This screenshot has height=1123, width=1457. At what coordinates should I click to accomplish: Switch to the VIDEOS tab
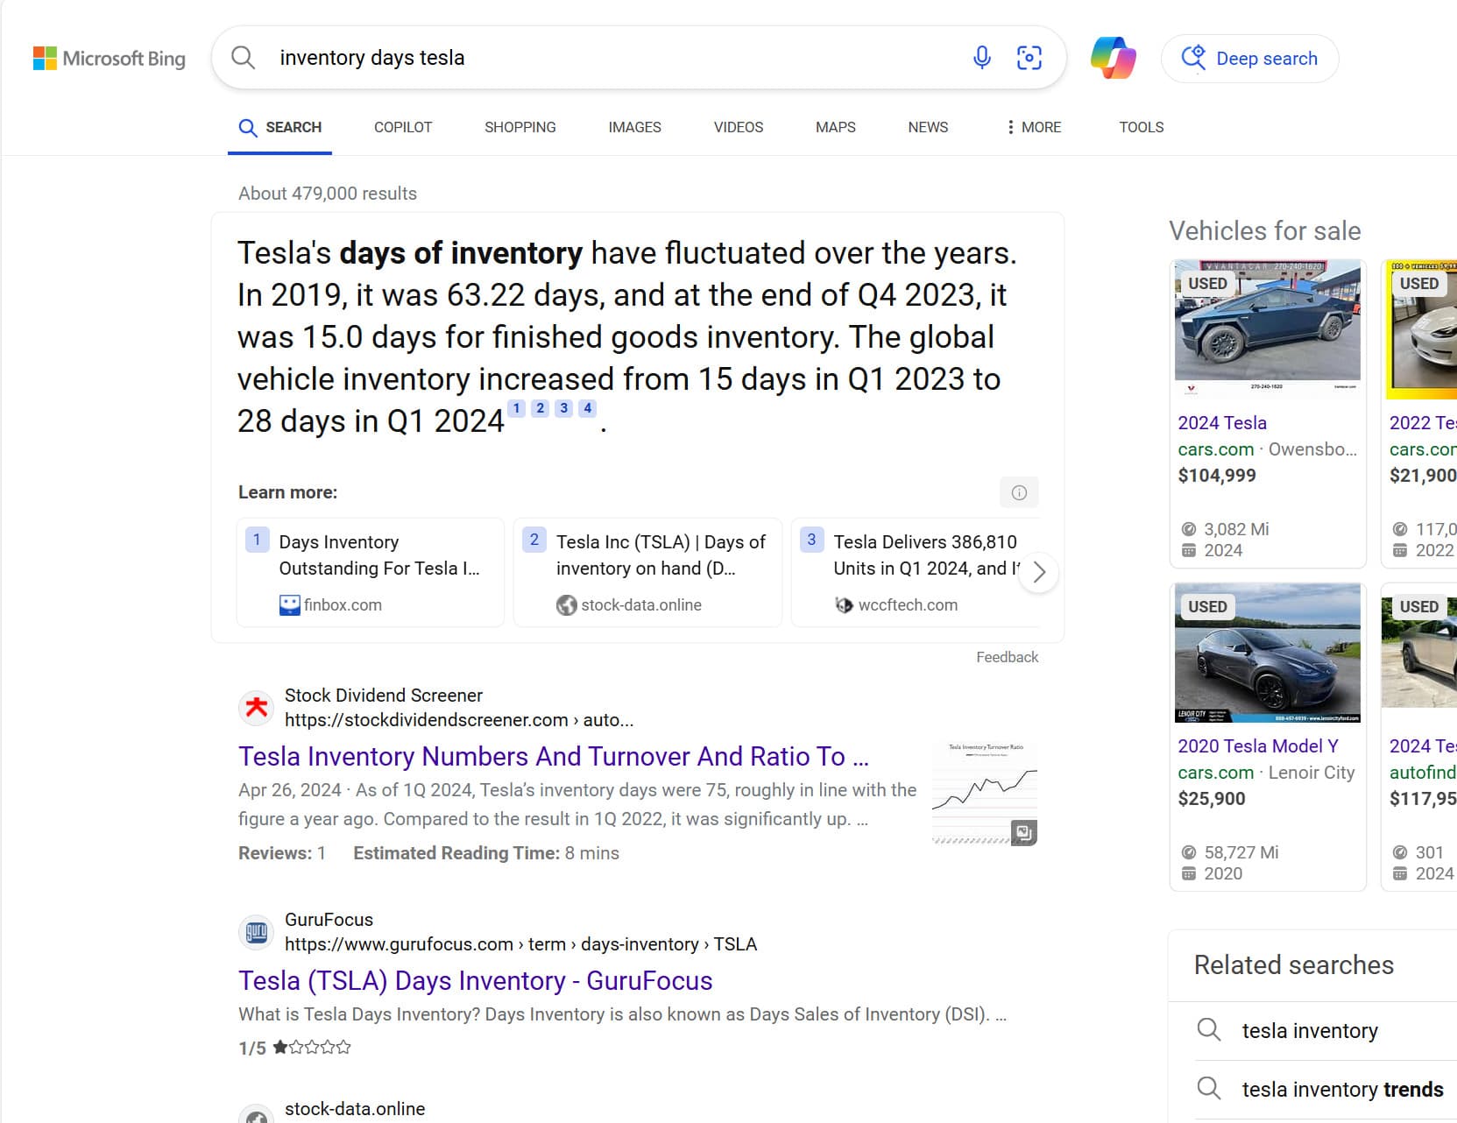pyautogui.click(x=739, y=128)
